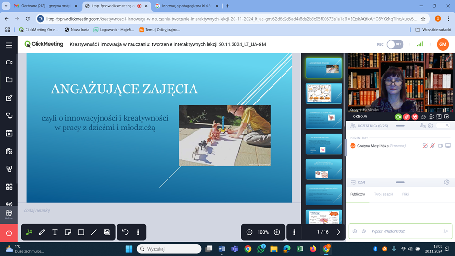Zoom out the presentation slide

click(249, 232)
